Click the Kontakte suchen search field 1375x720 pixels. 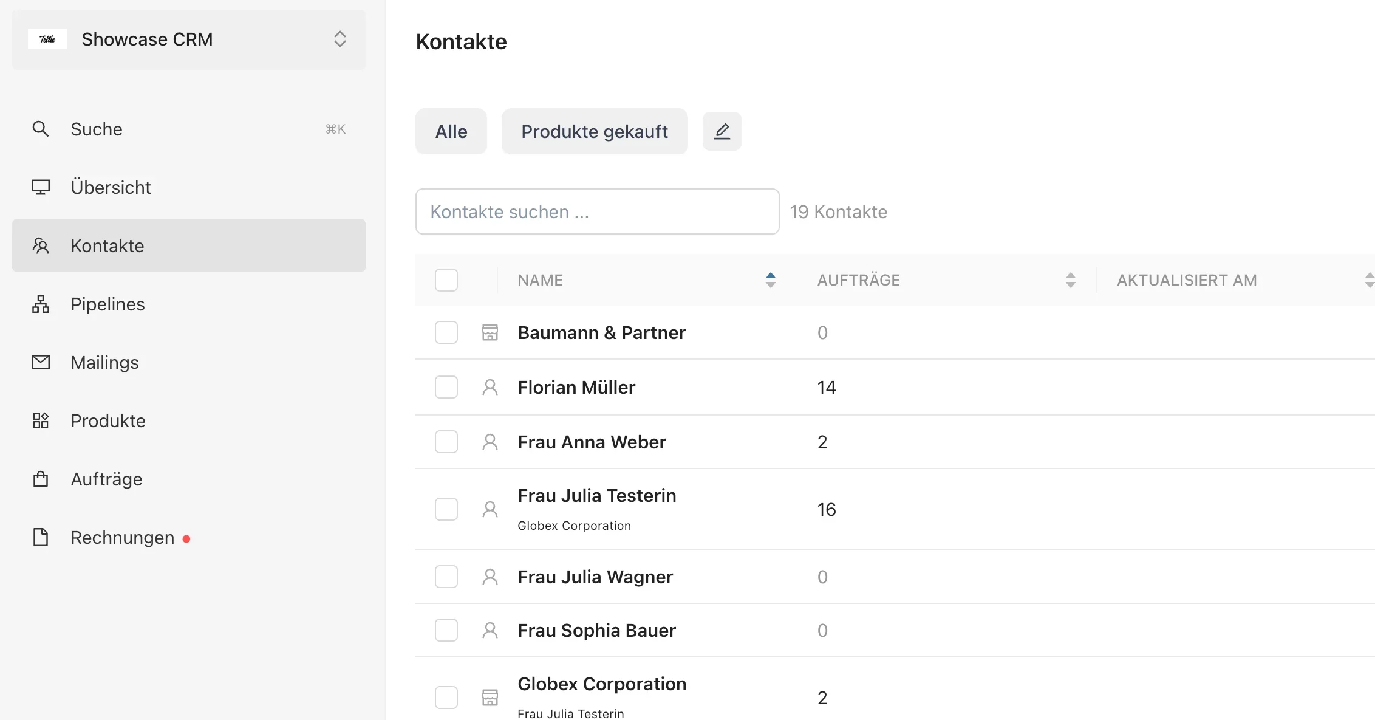click(596, 211)
